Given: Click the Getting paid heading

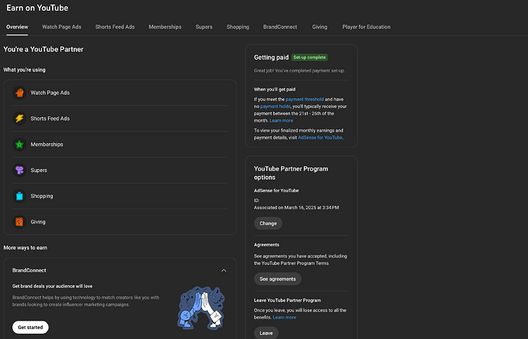Looking at the screenshot, I should tap(271, 57).
